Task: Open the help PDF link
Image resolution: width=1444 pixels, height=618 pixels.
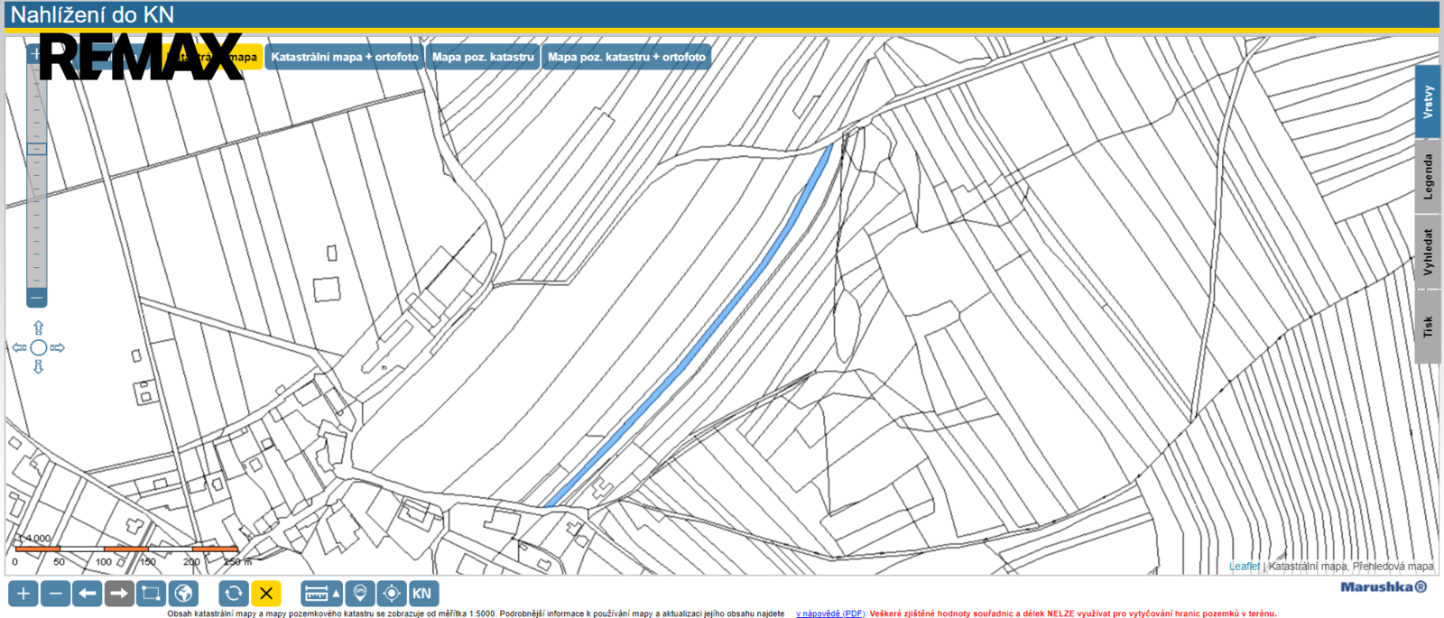Action: tap(829, 613)
